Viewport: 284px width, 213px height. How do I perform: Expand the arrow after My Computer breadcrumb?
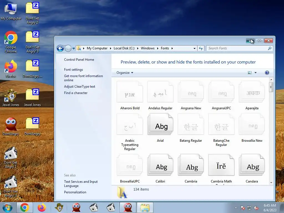coord(110,48)
